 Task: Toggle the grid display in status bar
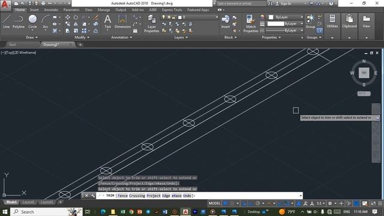pyautogui.click(x=225, y=203)
